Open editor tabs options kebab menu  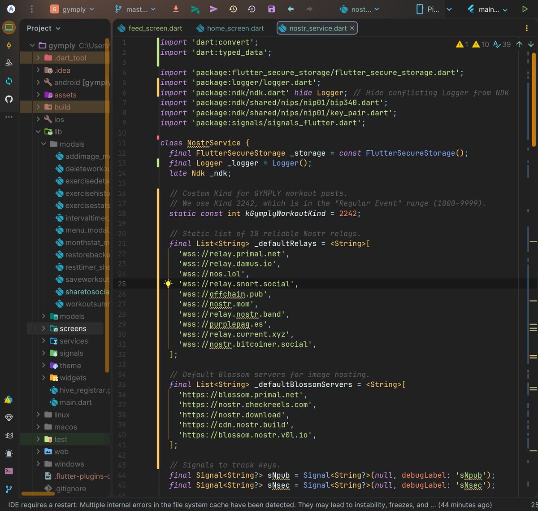pyautogui.click(x=526, y=28)
